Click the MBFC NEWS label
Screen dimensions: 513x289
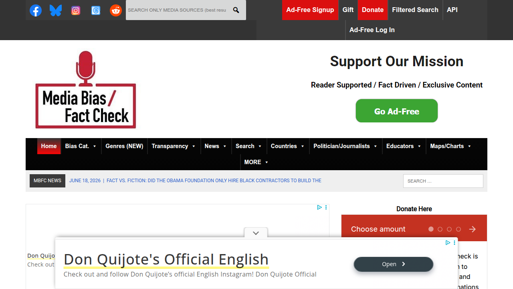(x=47, y=181)
